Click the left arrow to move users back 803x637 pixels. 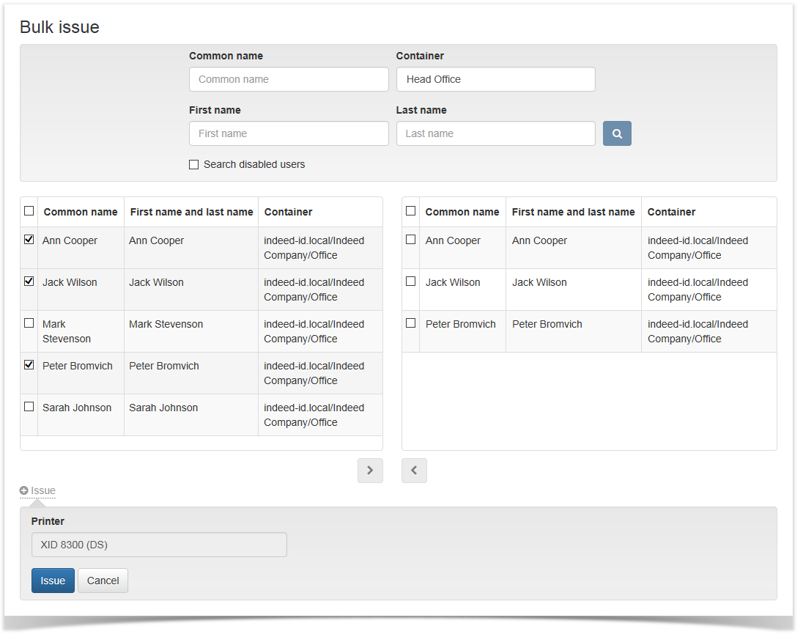pyautogui.click(x=414, y=470)
